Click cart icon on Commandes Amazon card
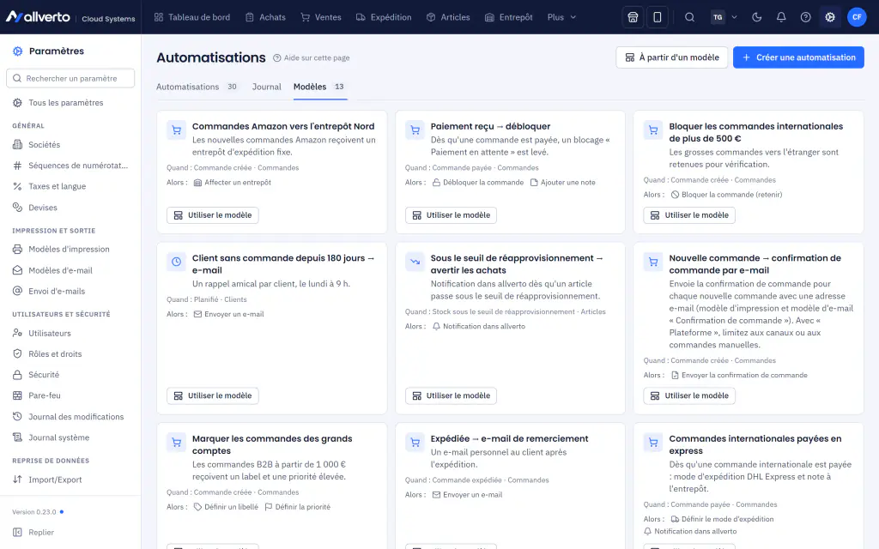The height and width of the screenshot is (549, 879). 177,130
